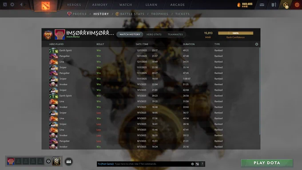Click Lina icon in 19:49 match
Screen dimensions: 302x170
click(x=54, y=62)
